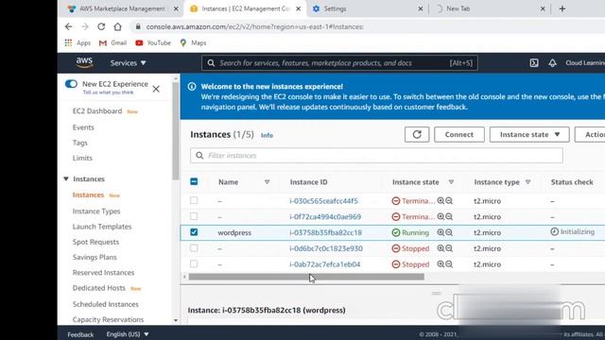Check the box for instance i-0f72ca4994c0ae969
The image size is (605, 340).
[x=194, y=216]
